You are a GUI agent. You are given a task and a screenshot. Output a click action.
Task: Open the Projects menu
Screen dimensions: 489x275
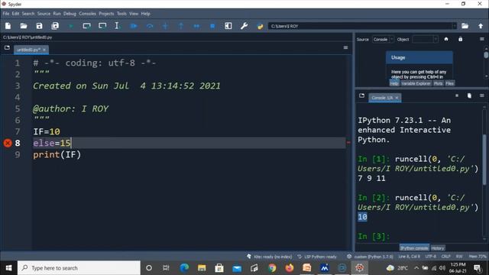[x=106, y=14]
